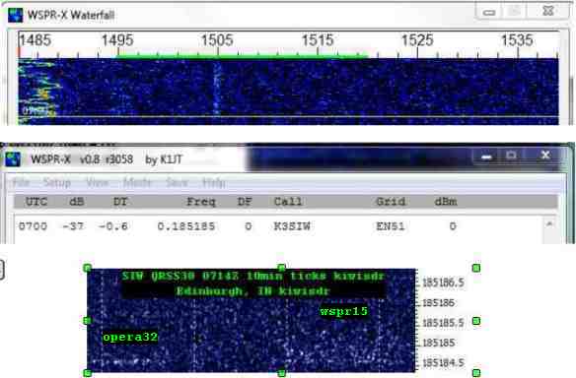Click the wspr15 label on spectrogram

pyautogui.click(x=344, y=311)
